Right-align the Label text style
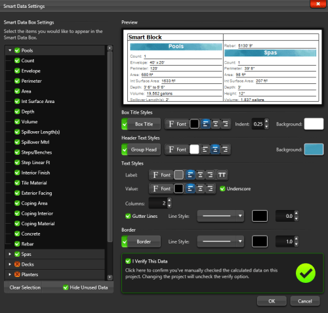328x313 pixels. [210, 175]
